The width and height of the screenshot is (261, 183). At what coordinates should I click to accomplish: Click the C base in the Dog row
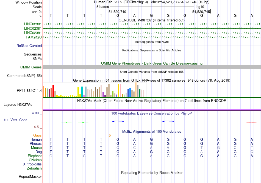[252, 152]
